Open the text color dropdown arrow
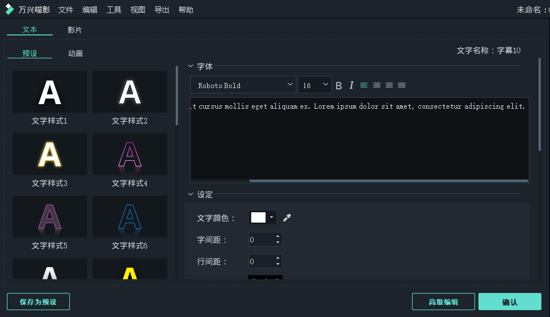The image size is (550, 317). [271, 217]
